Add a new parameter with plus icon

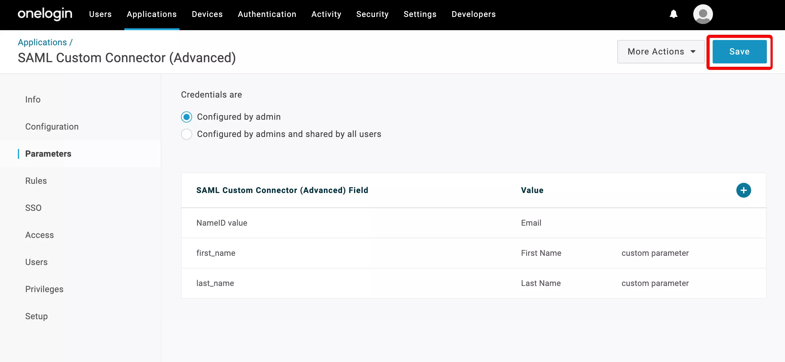[x=743, y=190]
